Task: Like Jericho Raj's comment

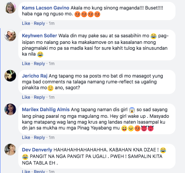Action: click(x=26, y=97)
